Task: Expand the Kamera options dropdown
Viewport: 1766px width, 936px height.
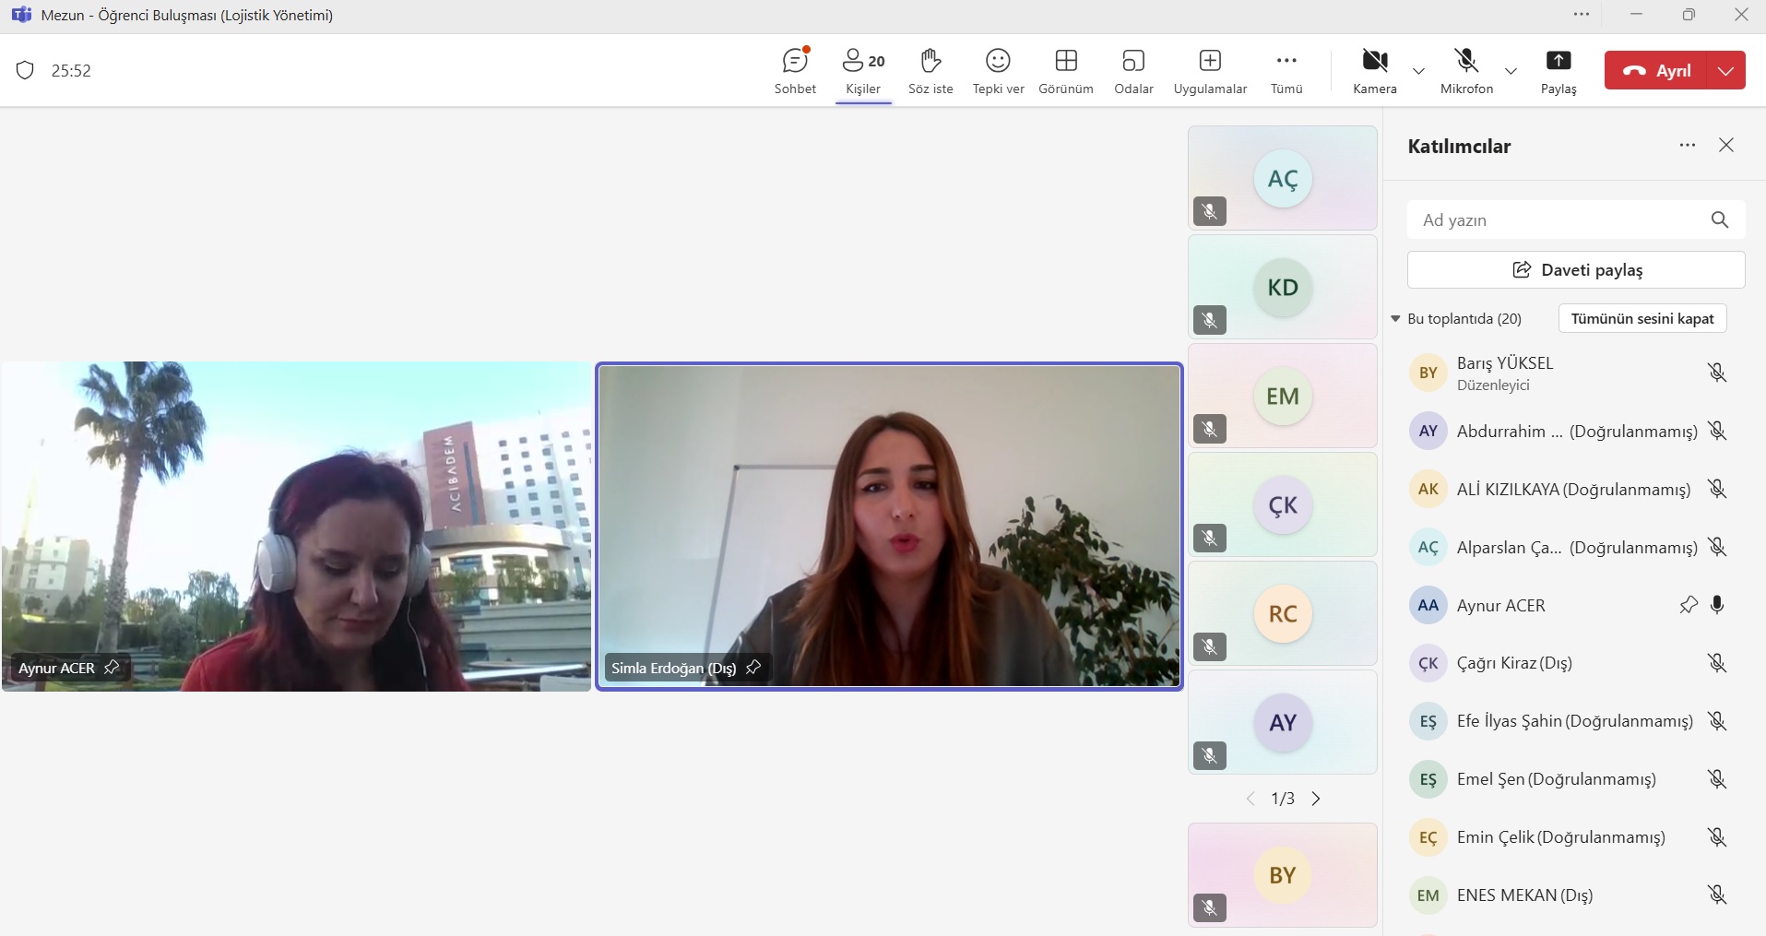Action: (x=1418, y=71)
